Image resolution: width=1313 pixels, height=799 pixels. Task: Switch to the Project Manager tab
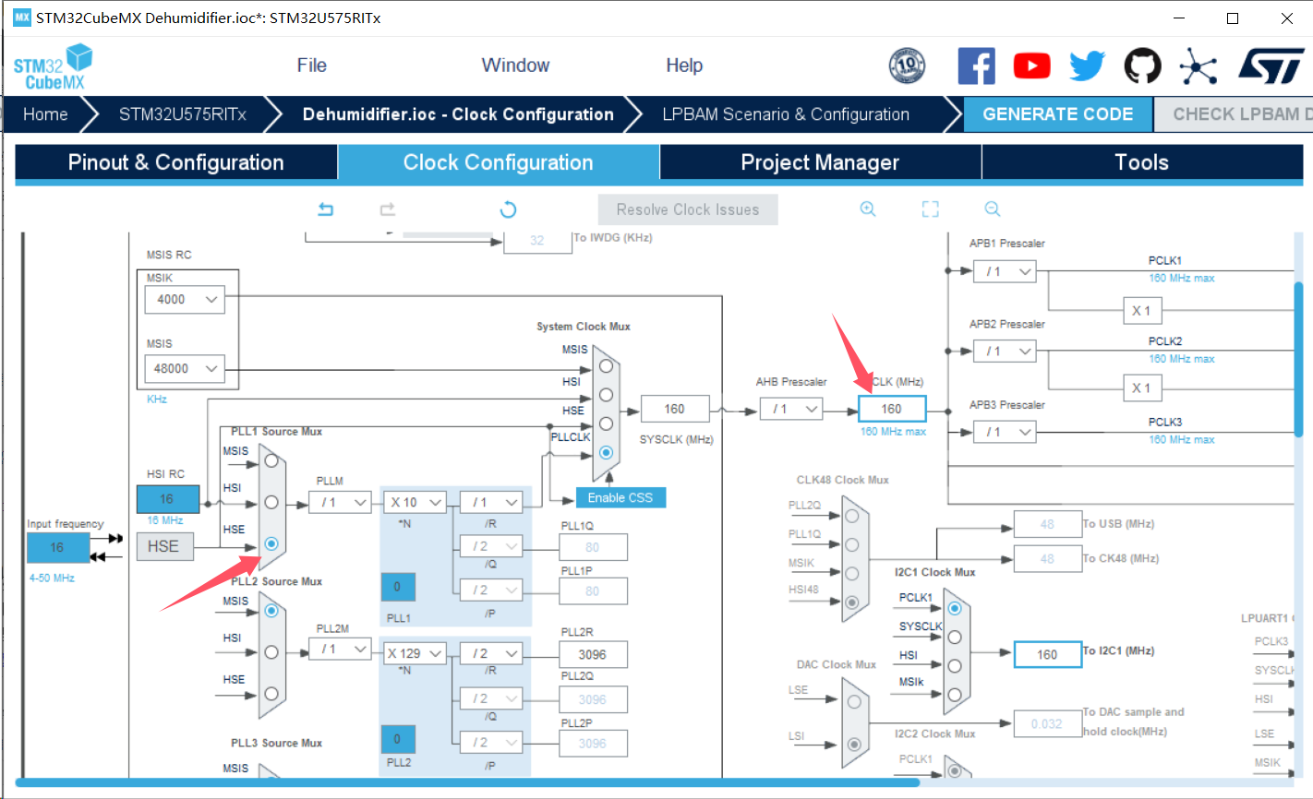point(820,162)
